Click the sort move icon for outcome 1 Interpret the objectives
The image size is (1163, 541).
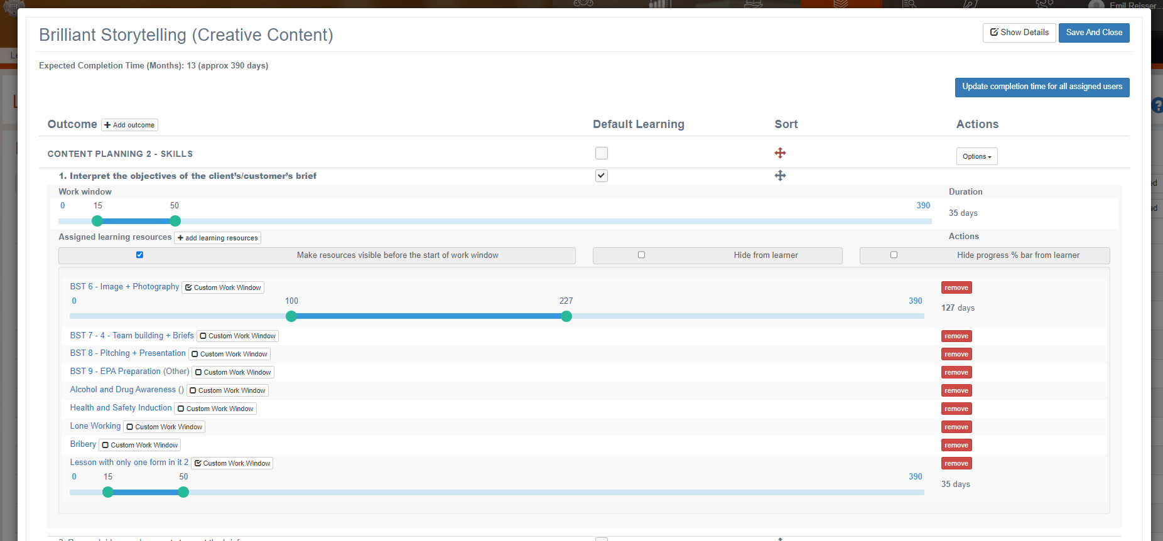point(780,176)
